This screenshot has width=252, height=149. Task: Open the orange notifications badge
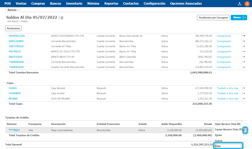[247, 4]
